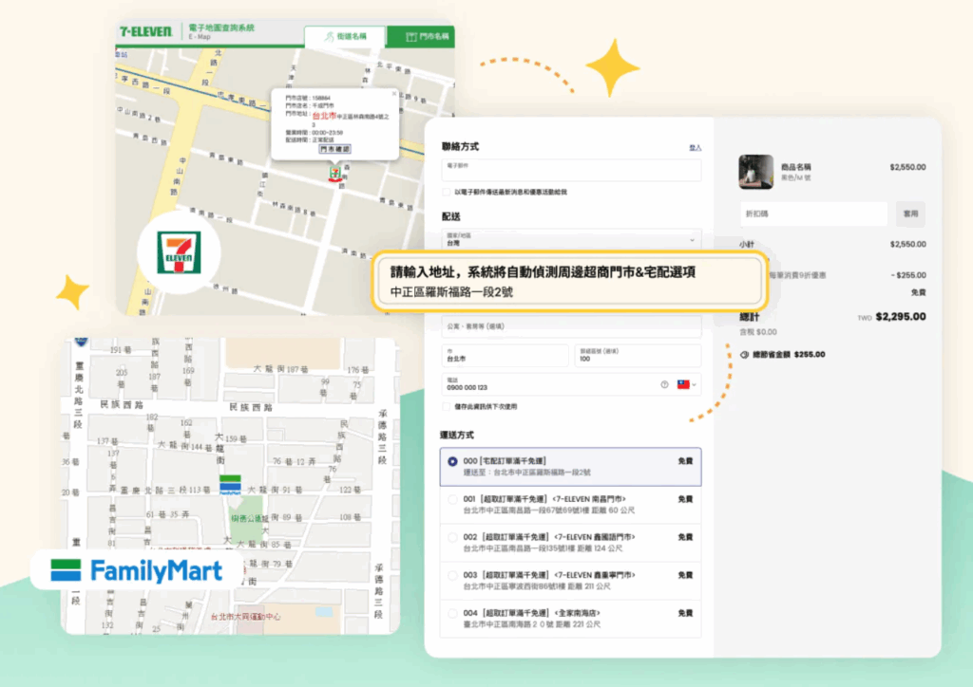Select shipping option 003 7-ELEVEN pickup
The width and height of the screenshot is (973, 687).
[x=571, y=581]
